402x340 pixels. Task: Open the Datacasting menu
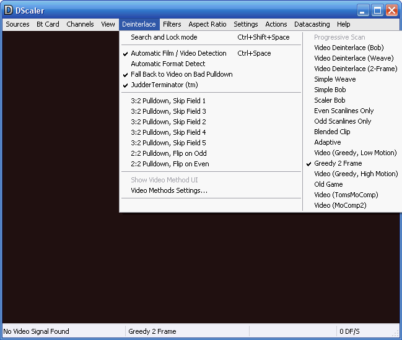pyautogui.click(x=312, y=24)
